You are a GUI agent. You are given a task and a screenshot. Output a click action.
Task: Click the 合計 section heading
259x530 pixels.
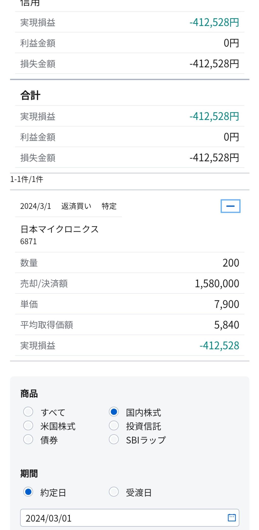[x=30, y=96]
